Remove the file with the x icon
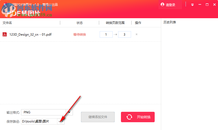 point(137,34)
